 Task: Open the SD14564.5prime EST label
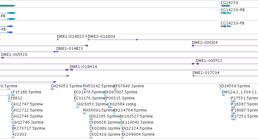[235, 86]
